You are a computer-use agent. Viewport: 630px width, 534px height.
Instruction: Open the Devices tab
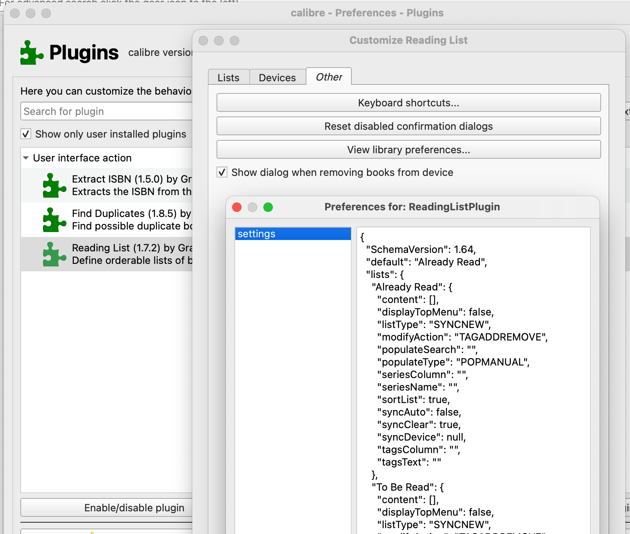[x=277, y=78]
